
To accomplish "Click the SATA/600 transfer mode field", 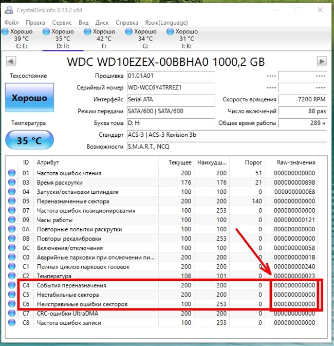I will click(171, 111).
